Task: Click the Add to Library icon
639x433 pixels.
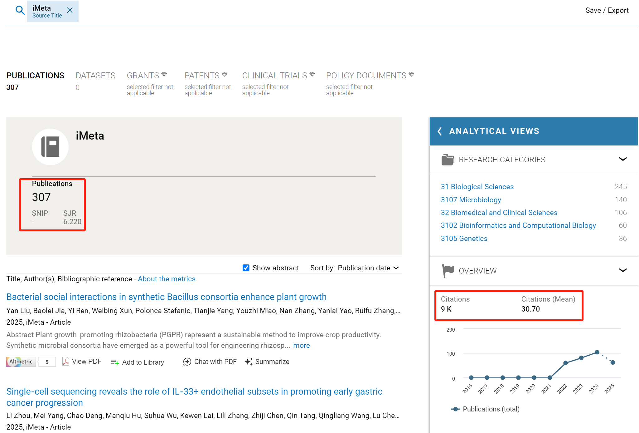Action: (x=115, y=362)
